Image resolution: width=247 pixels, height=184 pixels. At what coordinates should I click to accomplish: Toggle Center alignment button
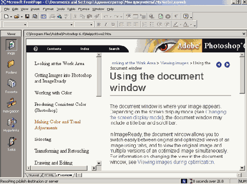[129, 24]
